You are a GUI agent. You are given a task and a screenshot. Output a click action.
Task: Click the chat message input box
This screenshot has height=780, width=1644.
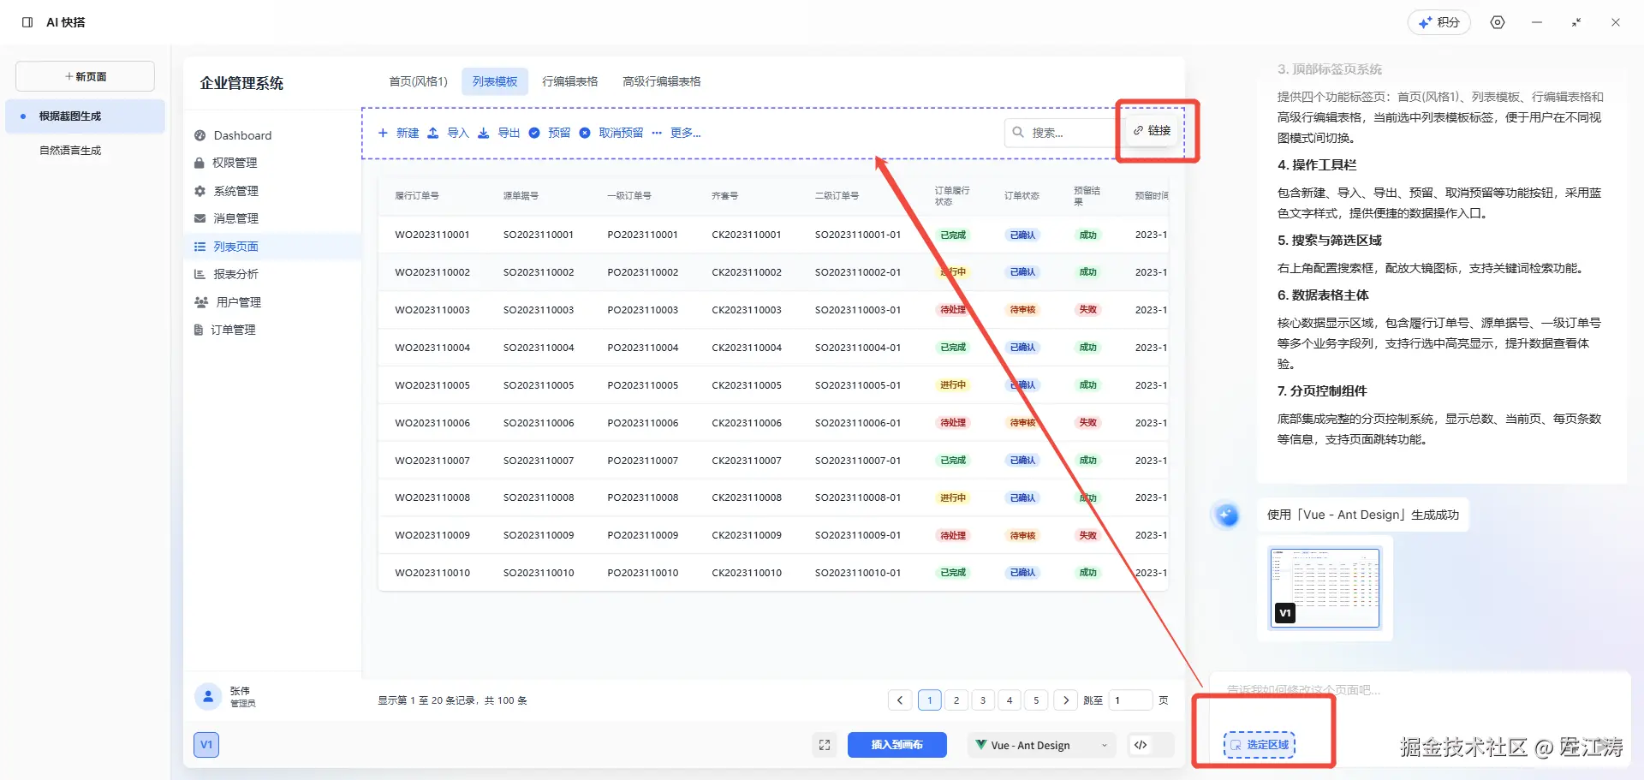coord(1420,690)
